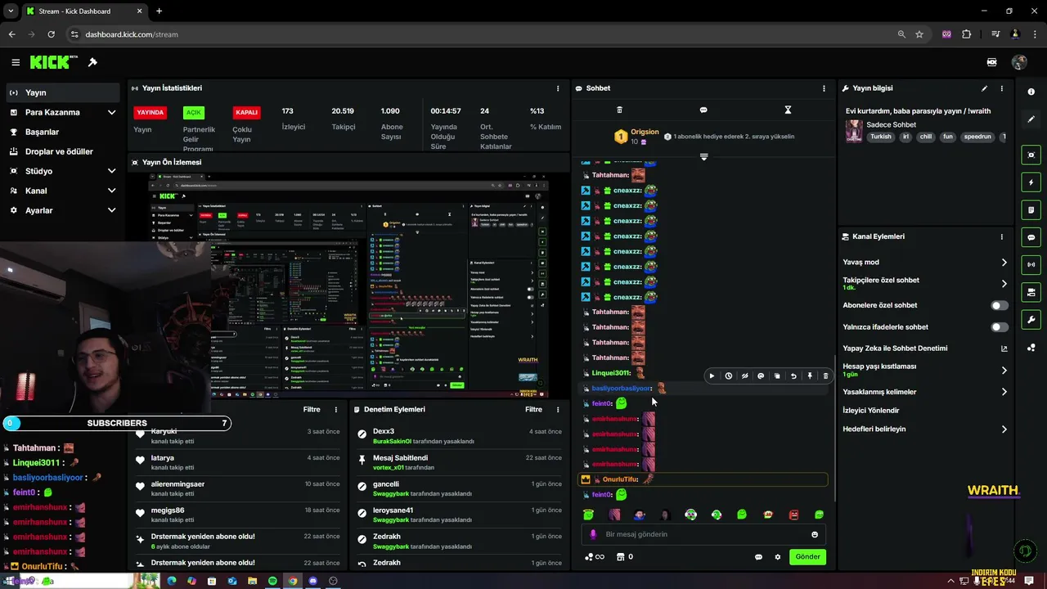Image resolution: width=1047 pixels, height=589 pixels.
Task: Open Yavaş mod settings
Action: (925, 263)
